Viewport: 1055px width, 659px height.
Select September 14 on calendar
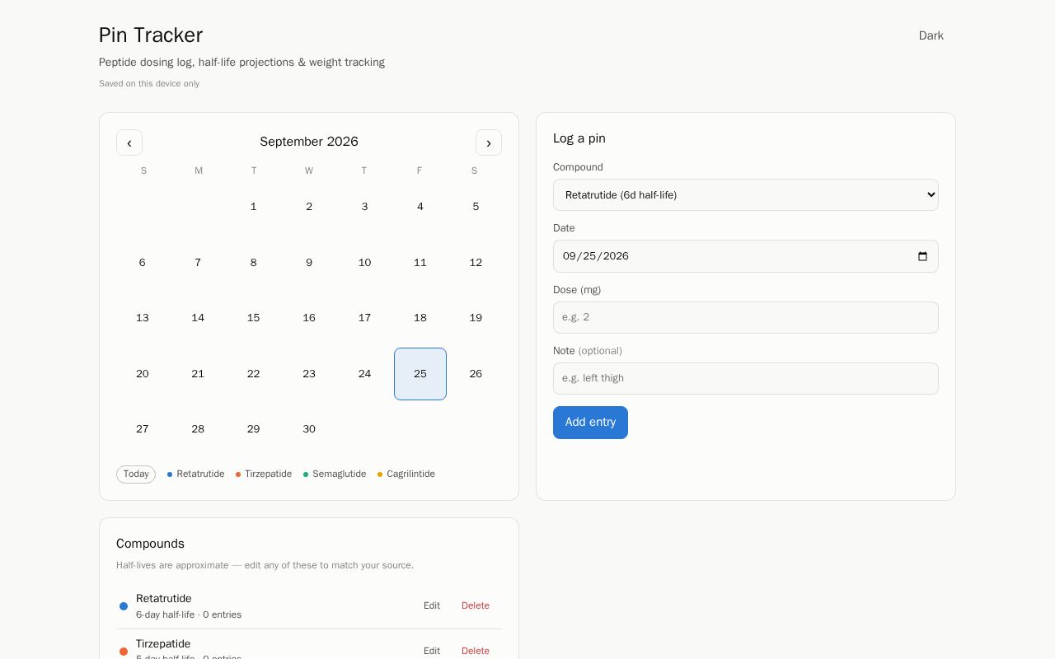[x=198, y=318]
